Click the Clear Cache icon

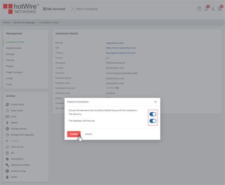tap(7, 111)
